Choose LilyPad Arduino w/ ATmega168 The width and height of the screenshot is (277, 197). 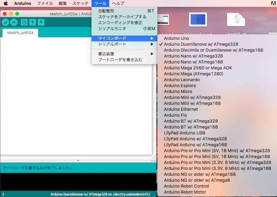217,145
